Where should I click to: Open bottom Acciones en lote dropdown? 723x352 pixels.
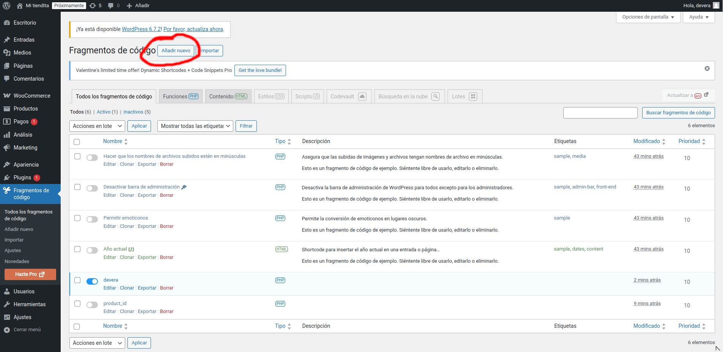[97, 343]
